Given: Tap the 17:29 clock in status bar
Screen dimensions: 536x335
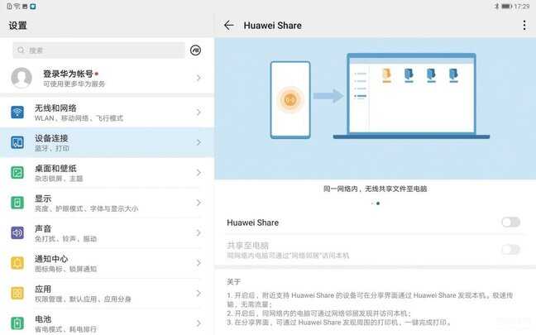Looking at the screenshot, I should [x=522, y=6].
